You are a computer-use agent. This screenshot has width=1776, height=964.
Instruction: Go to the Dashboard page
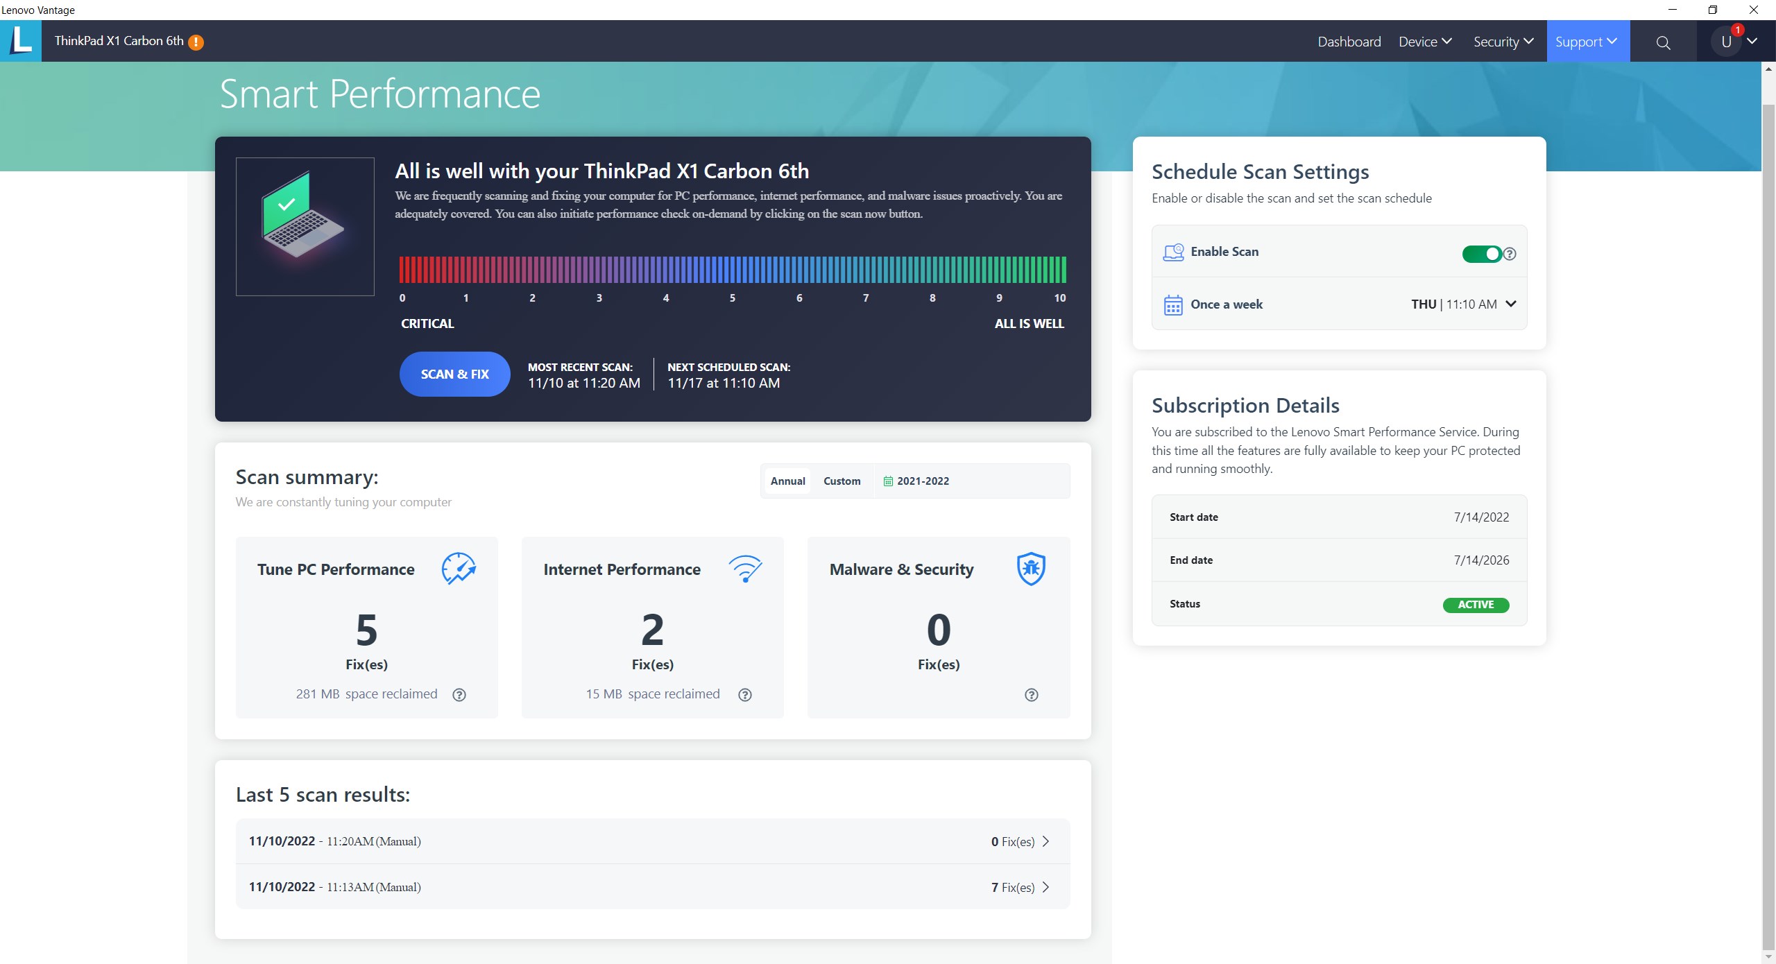(x=1349, y=42)
